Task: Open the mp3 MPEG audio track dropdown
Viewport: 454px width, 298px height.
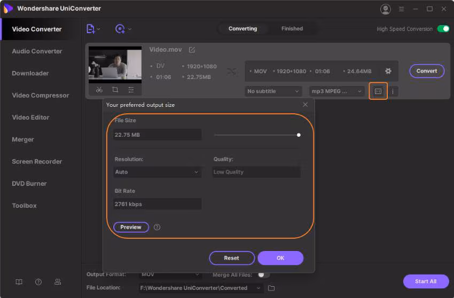Action: pyautogui.click(x=336, y=91)
